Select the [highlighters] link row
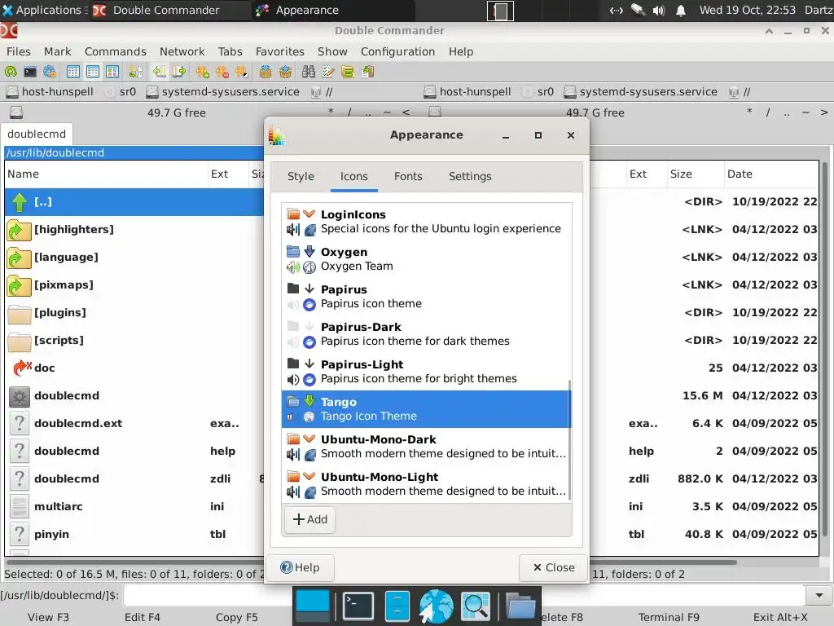Image resolution: width=834 pixels, height=626 pixels. point(134,229)
